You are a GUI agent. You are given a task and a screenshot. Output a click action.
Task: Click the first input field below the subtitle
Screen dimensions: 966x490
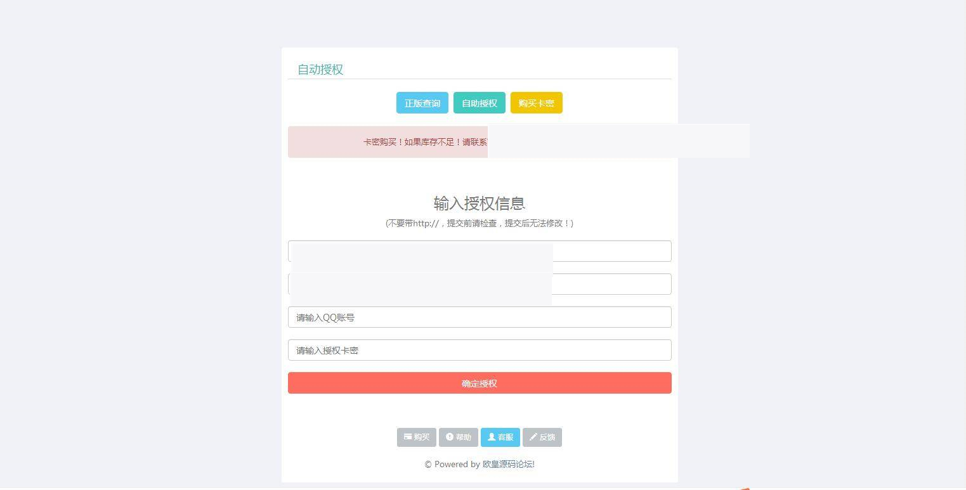pyautogui.click(x=479, y=250)
